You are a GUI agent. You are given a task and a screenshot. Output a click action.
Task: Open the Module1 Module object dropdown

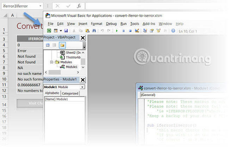82,87
